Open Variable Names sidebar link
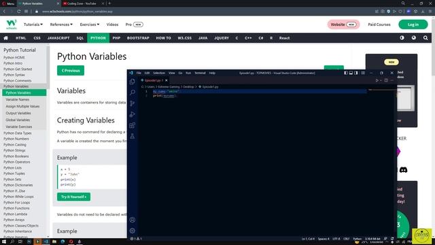The image size is (435, 245). coord(17,99)
